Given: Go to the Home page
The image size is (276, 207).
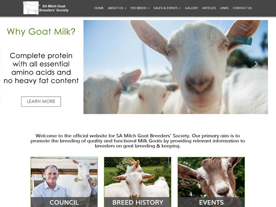Looking at the screenshot, I should pyautogui.click(x=99, y=8).
